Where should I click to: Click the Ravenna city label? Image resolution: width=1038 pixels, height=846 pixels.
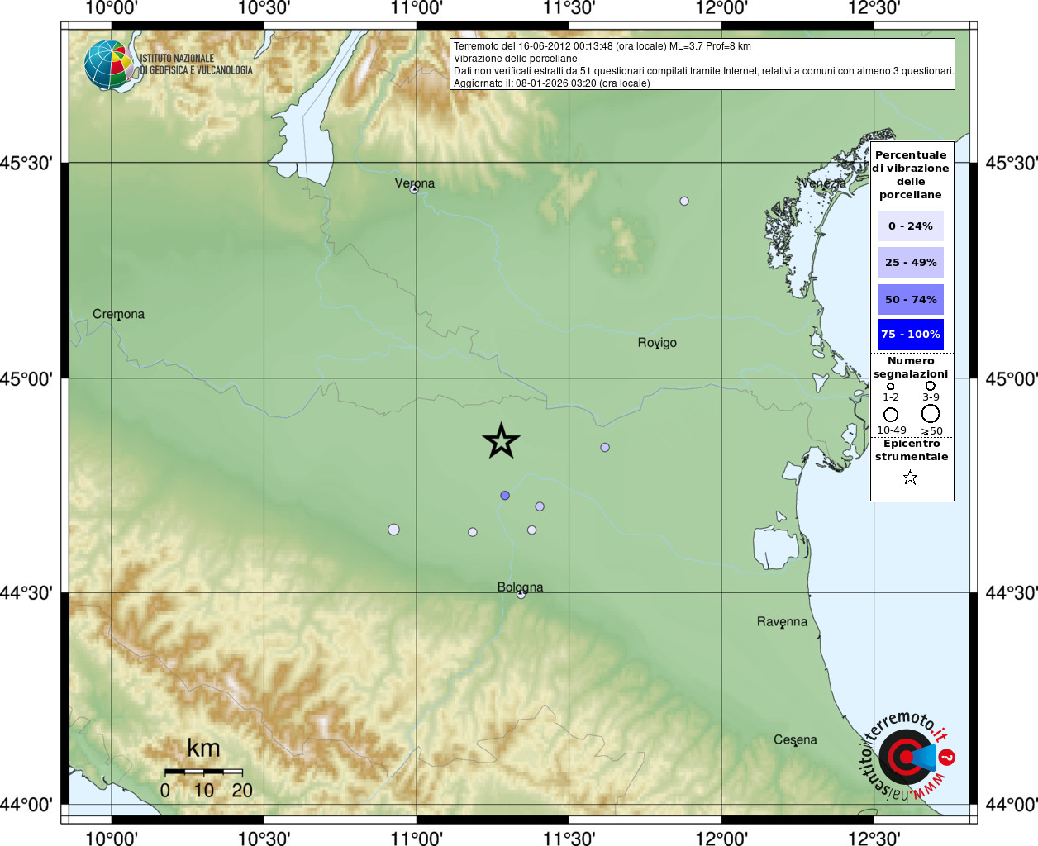pyautogui.click(x=782, y=621)
